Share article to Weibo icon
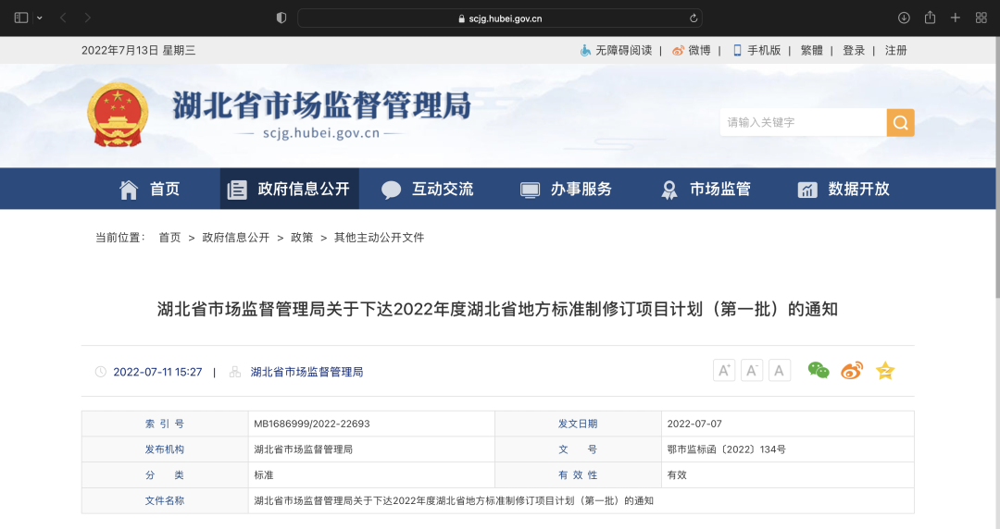This screenshot has width=1000, height=529. 852,371
